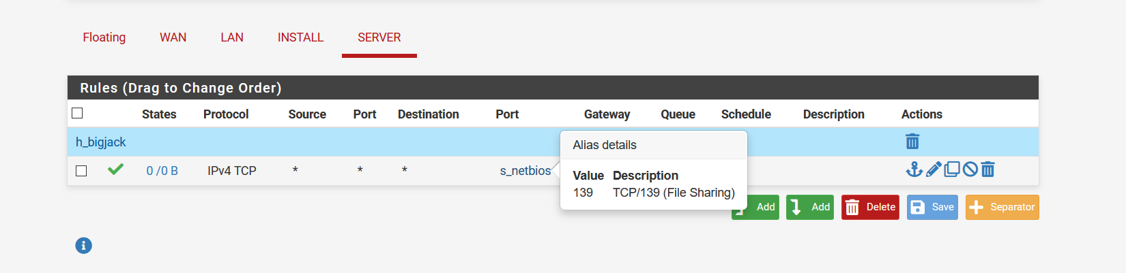Click the blue info icon below the rules table
The width and height of the screenshot is (1126, 273).
click(83, 246)
